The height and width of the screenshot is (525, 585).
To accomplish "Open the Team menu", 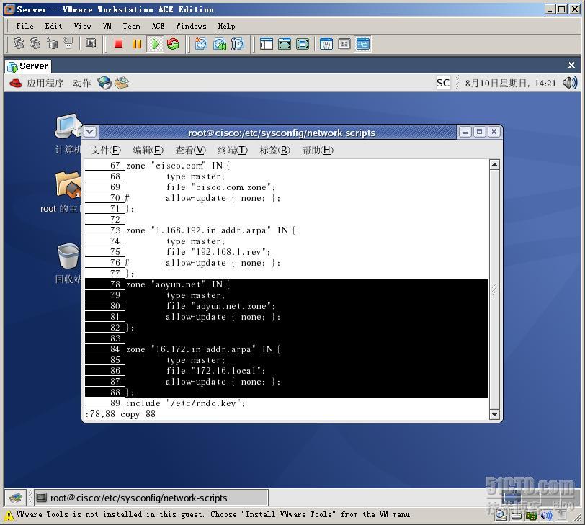I will pyautogui.click(x=131, y=26).
